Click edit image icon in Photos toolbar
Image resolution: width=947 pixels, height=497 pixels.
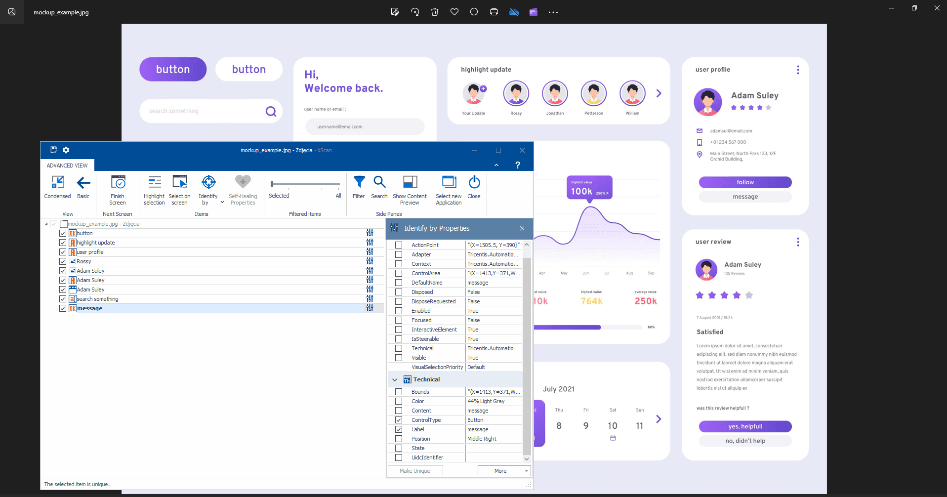point(395,12)
